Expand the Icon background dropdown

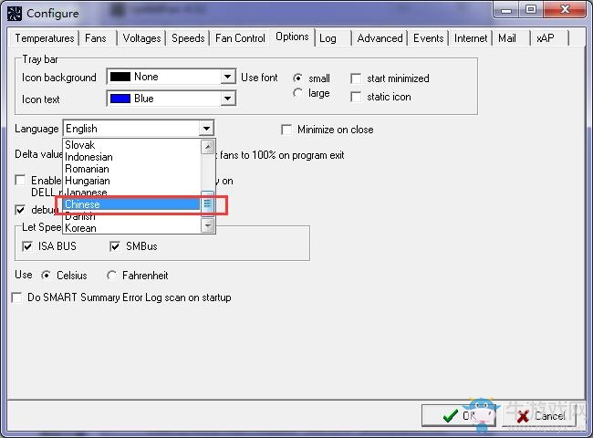pos(227,77)
